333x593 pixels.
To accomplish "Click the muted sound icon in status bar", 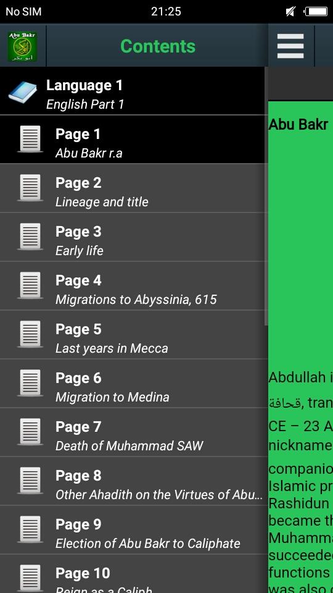I will (x=290, y=12).
